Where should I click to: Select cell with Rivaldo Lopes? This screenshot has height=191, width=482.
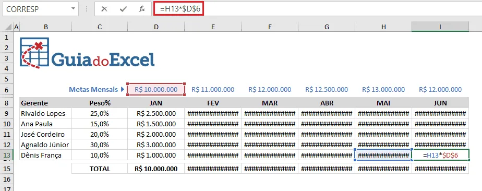point(45,113)
